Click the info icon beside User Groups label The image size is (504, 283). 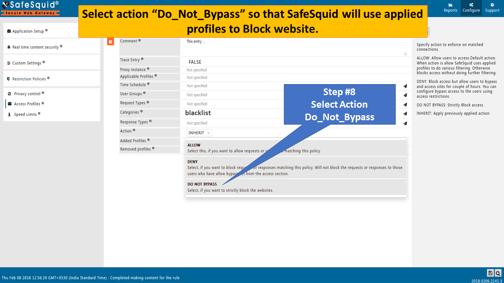(x=145, y=93)
